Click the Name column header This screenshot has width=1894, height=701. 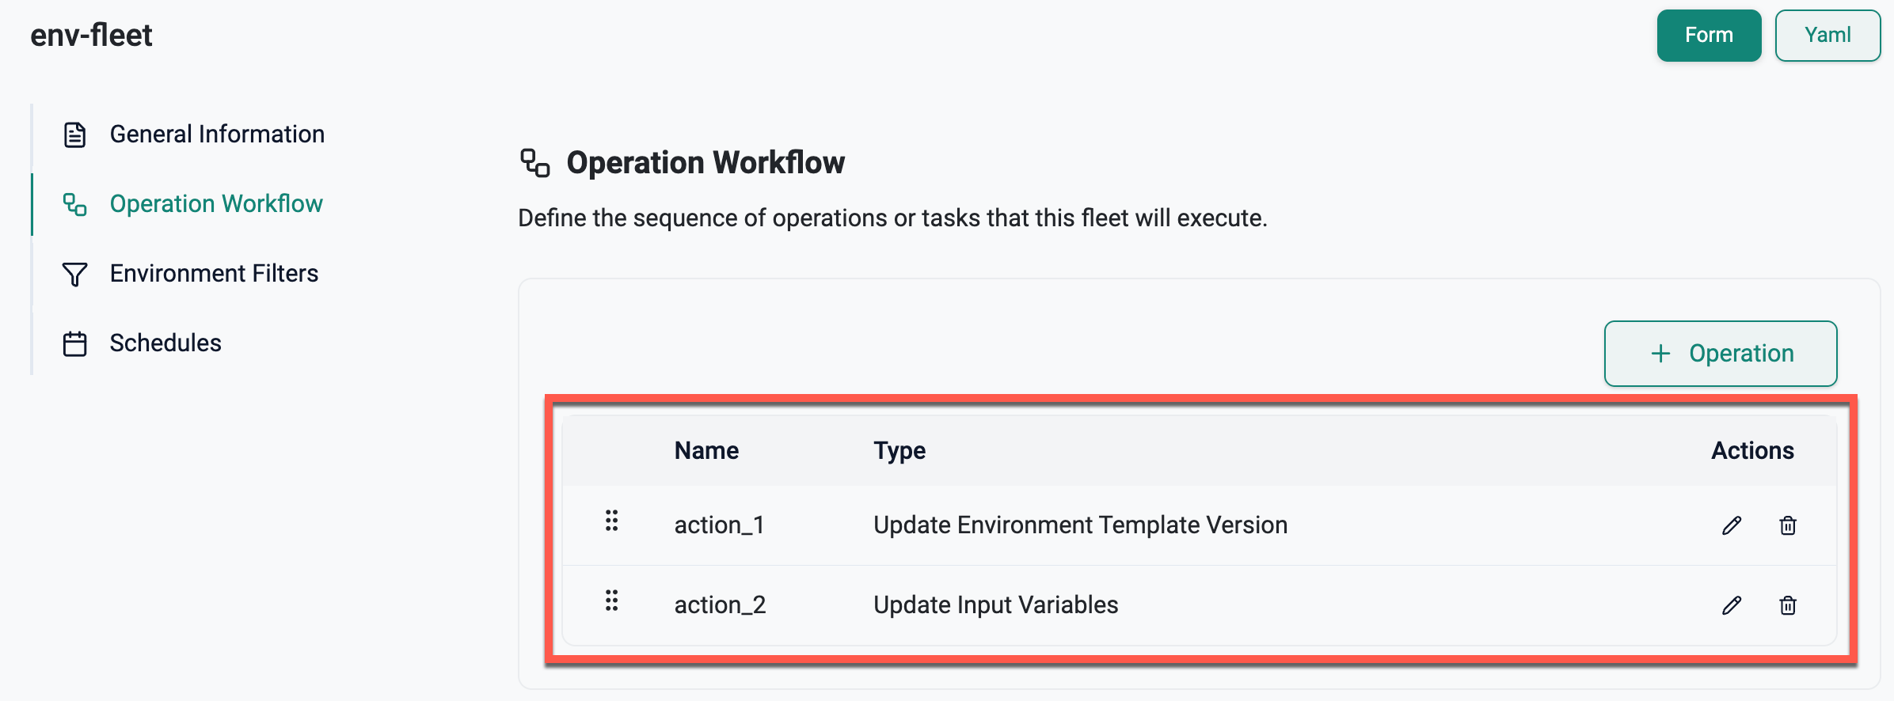coord(706,451)
